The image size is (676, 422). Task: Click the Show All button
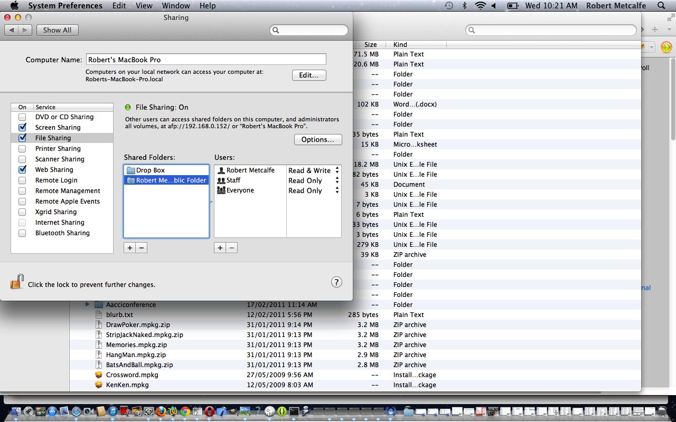(x=57, y=30)
